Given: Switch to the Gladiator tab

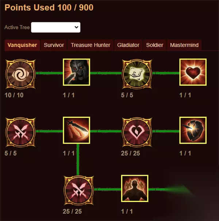Looking at the screenshot, I should tap(128, 45).
